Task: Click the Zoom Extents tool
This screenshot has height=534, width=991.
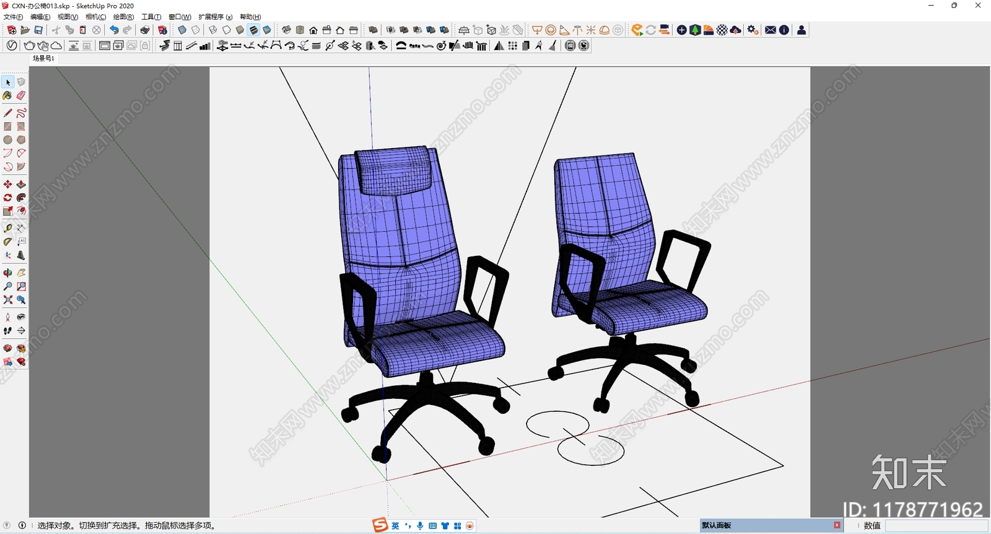Action: pos(8,300)
